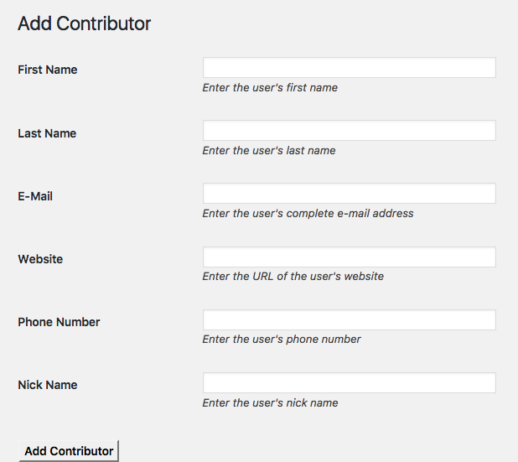Click the phone number hint text
The height and width of the screenshot is (462, 518).
(x=282, y=339)
